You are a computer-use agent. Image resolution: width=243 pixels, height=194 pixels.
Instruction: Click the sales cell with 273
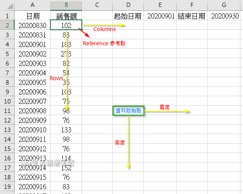(x=66, y=54)
